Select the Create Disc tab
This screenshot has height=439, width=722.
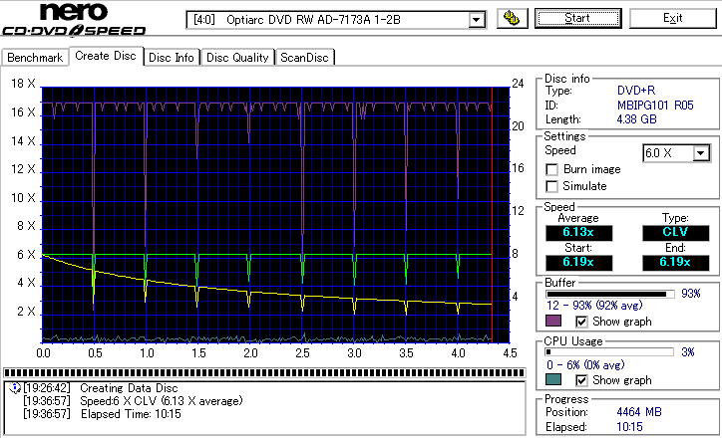tap(105, 57)
